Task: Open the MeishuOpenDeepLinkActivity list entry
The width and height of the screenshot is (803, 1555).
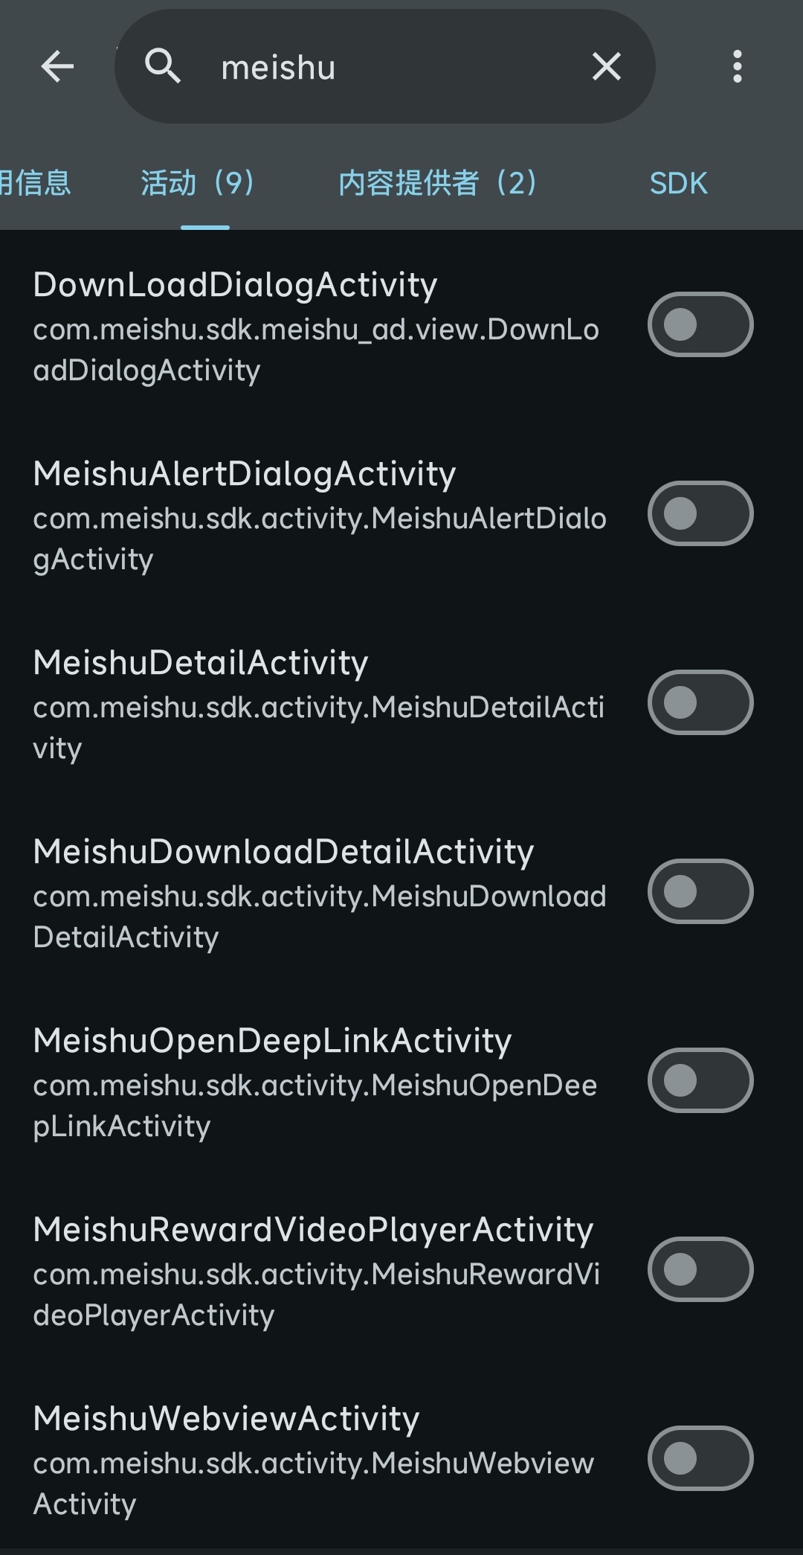Action: 401,1081
